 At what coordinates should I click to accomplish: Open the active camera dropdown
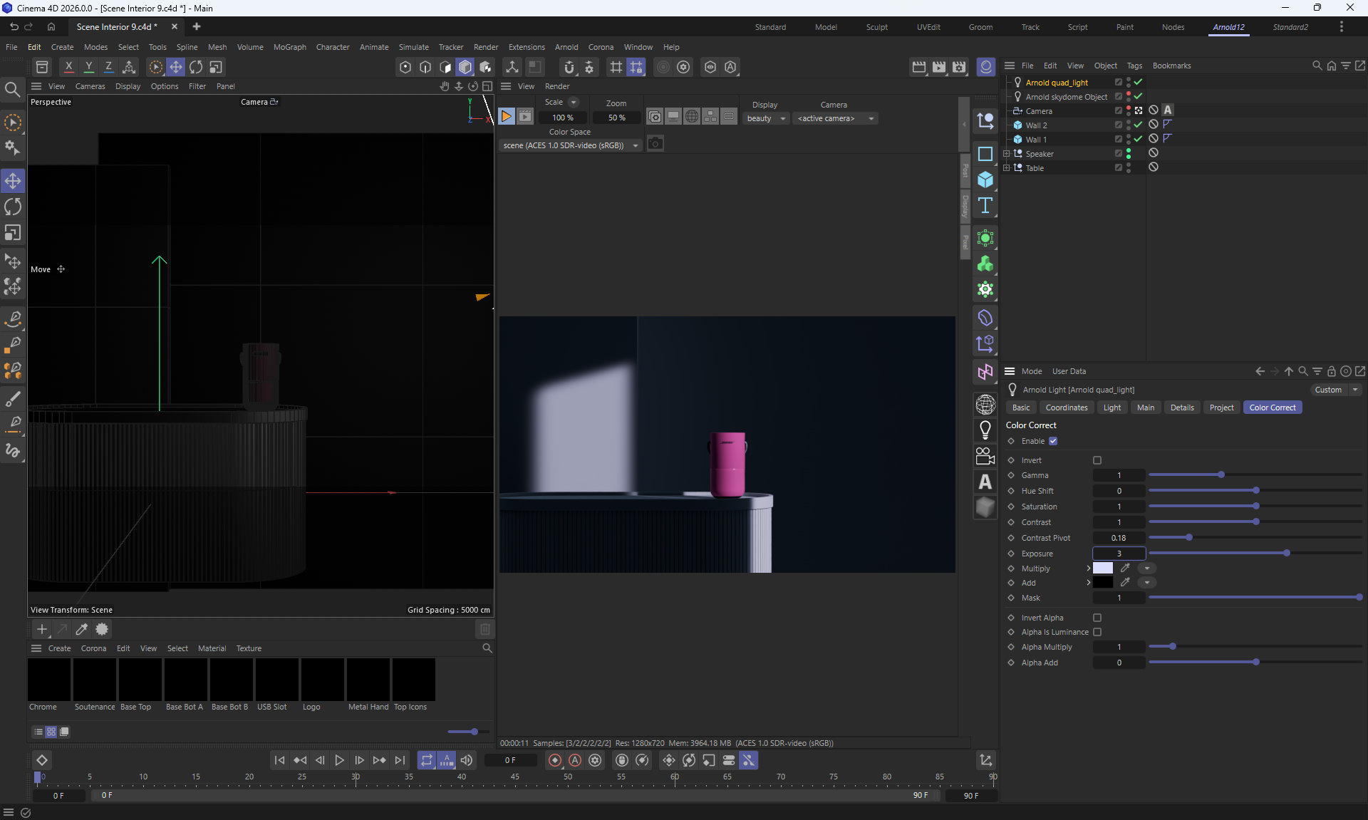(x=835, y=118)
